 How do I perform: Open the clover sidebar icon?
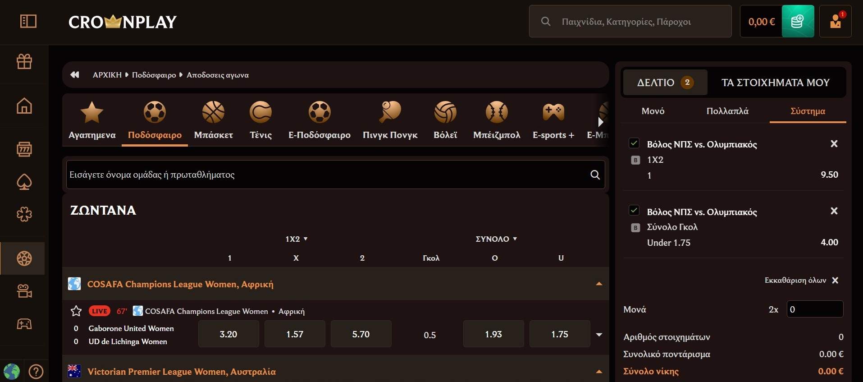click(24, 214)
